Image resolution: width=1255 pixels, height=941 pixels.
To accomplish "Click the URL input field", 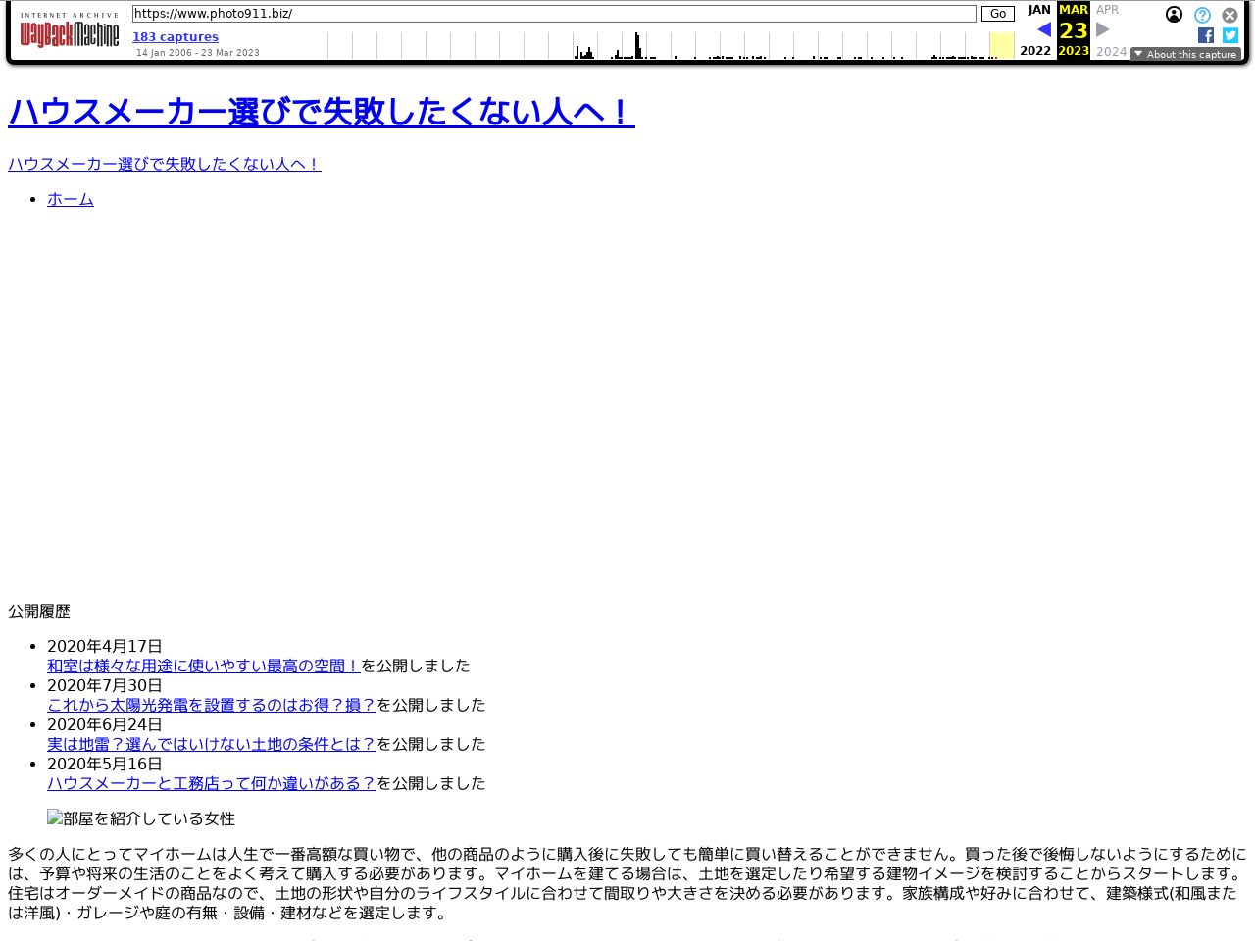I will pos(554,14).
